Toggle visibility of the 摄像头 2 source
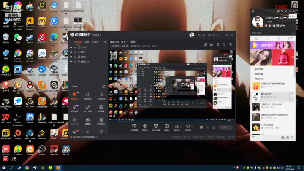Viewport: 304px width, 171px height. [71, 62]
